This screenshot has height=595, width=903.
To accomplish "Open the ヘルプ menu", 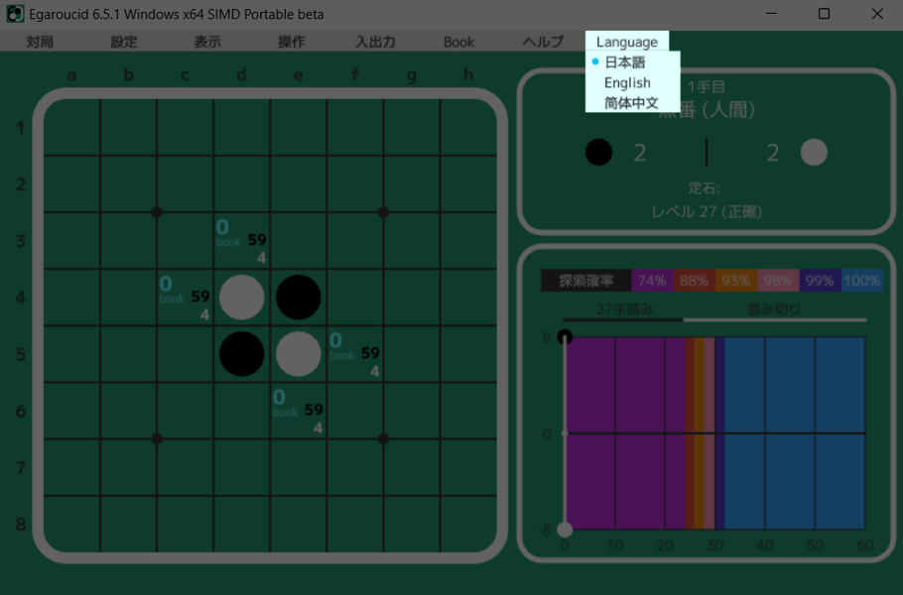I will coord(543,42).
